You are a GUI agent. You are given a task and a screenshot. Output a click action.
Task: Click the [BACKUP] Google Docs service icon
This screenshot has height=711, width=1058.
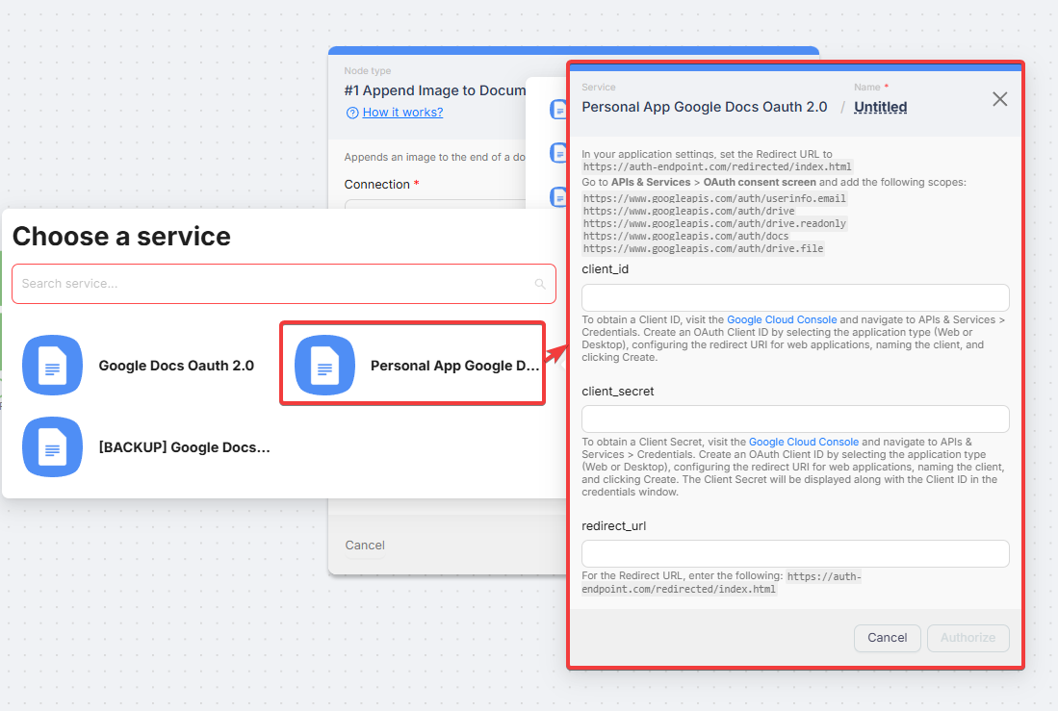coord(53,447)
